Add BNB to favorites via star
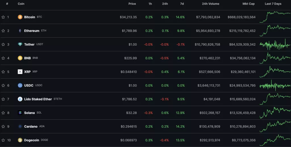 (3, 58)
